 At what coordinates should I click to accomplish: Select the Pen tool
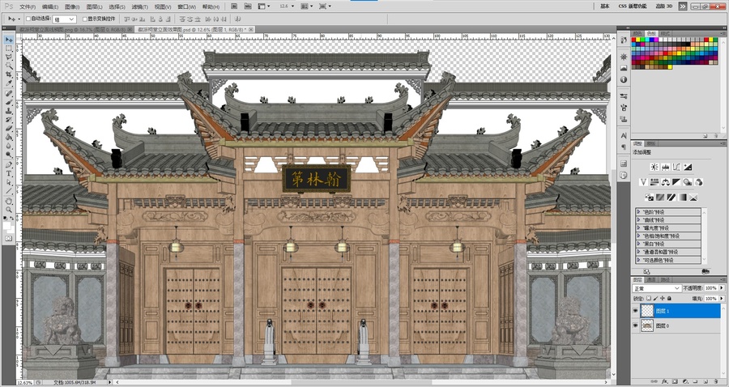point(9,165)
